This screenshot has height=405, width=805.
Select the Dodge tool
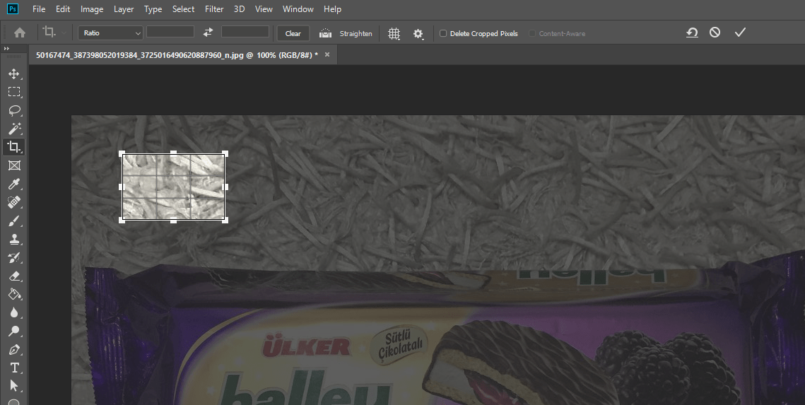coord(14,331)
